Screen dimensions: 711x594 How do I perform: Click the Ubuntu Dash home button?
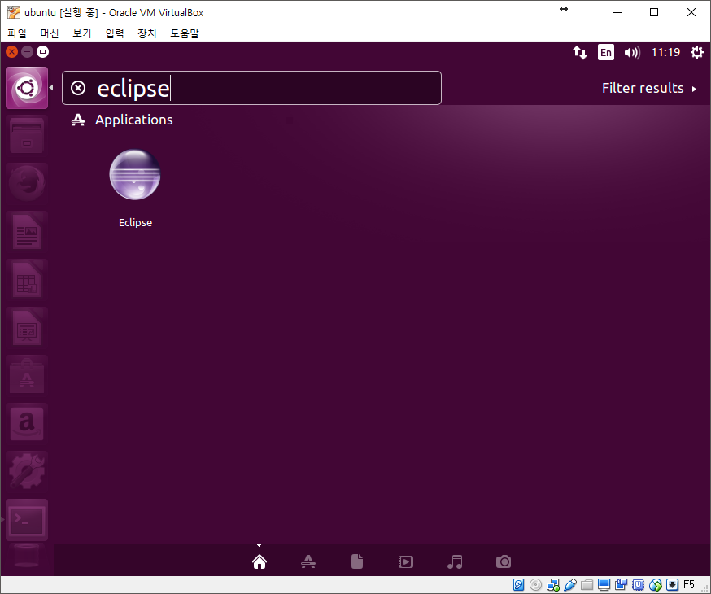(27, 88)
